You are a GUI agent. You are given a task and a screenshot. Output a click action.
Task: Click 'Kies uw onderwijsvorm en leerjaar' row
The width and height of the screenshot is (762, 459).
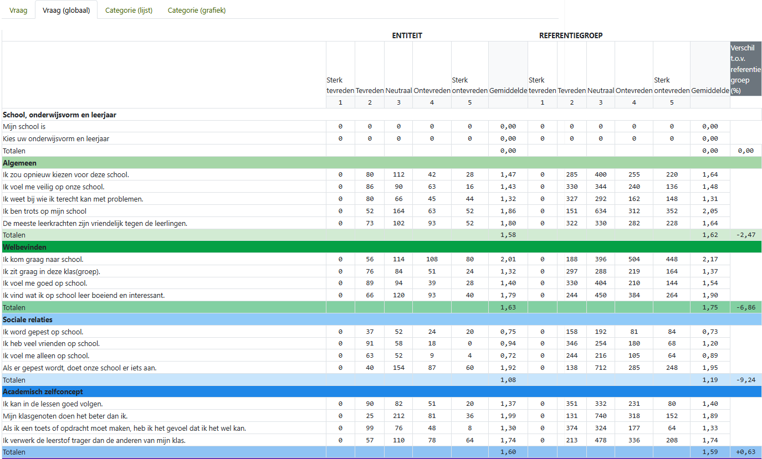coord(55,138)
